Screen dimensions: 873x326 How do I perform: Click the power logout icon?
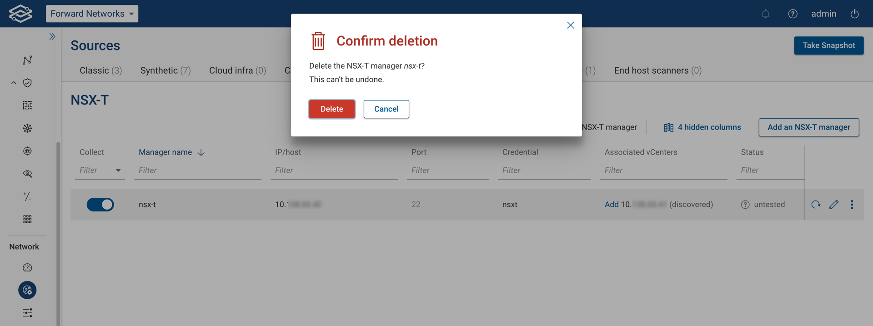click(854, 14)
